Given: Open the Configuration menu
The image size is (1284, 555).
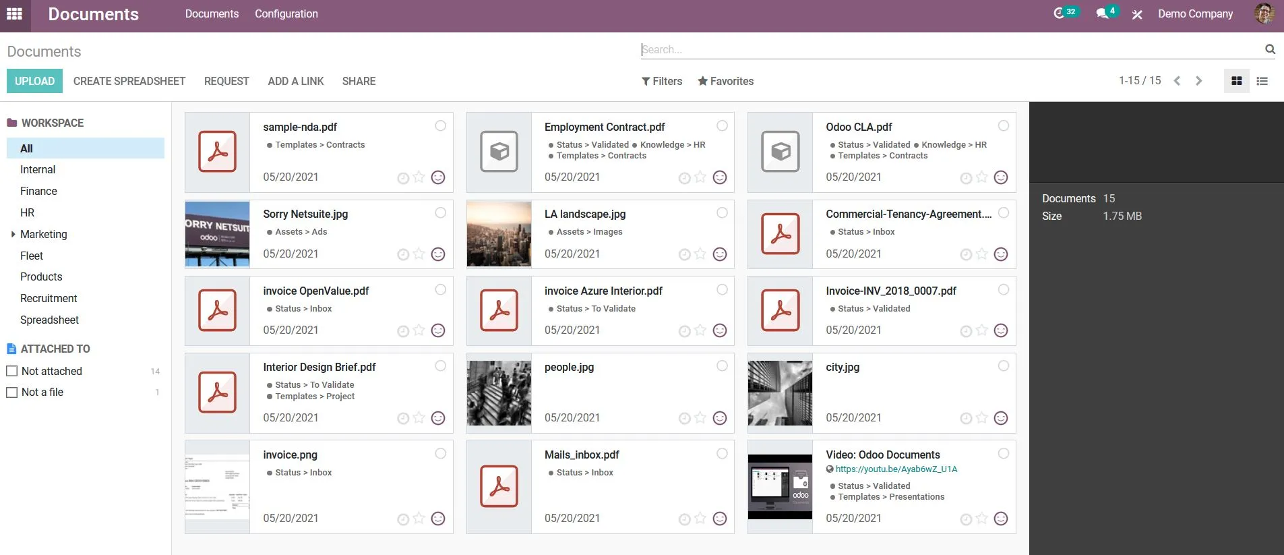Looking at the screenshot, I should click(x=286, y=13).
